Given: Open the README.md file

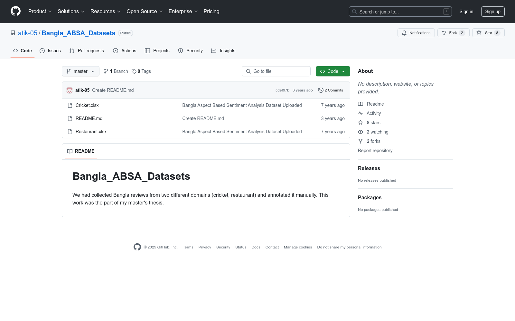Looking at the screenshot, I should pyautogui.click(x=89, y=118).
